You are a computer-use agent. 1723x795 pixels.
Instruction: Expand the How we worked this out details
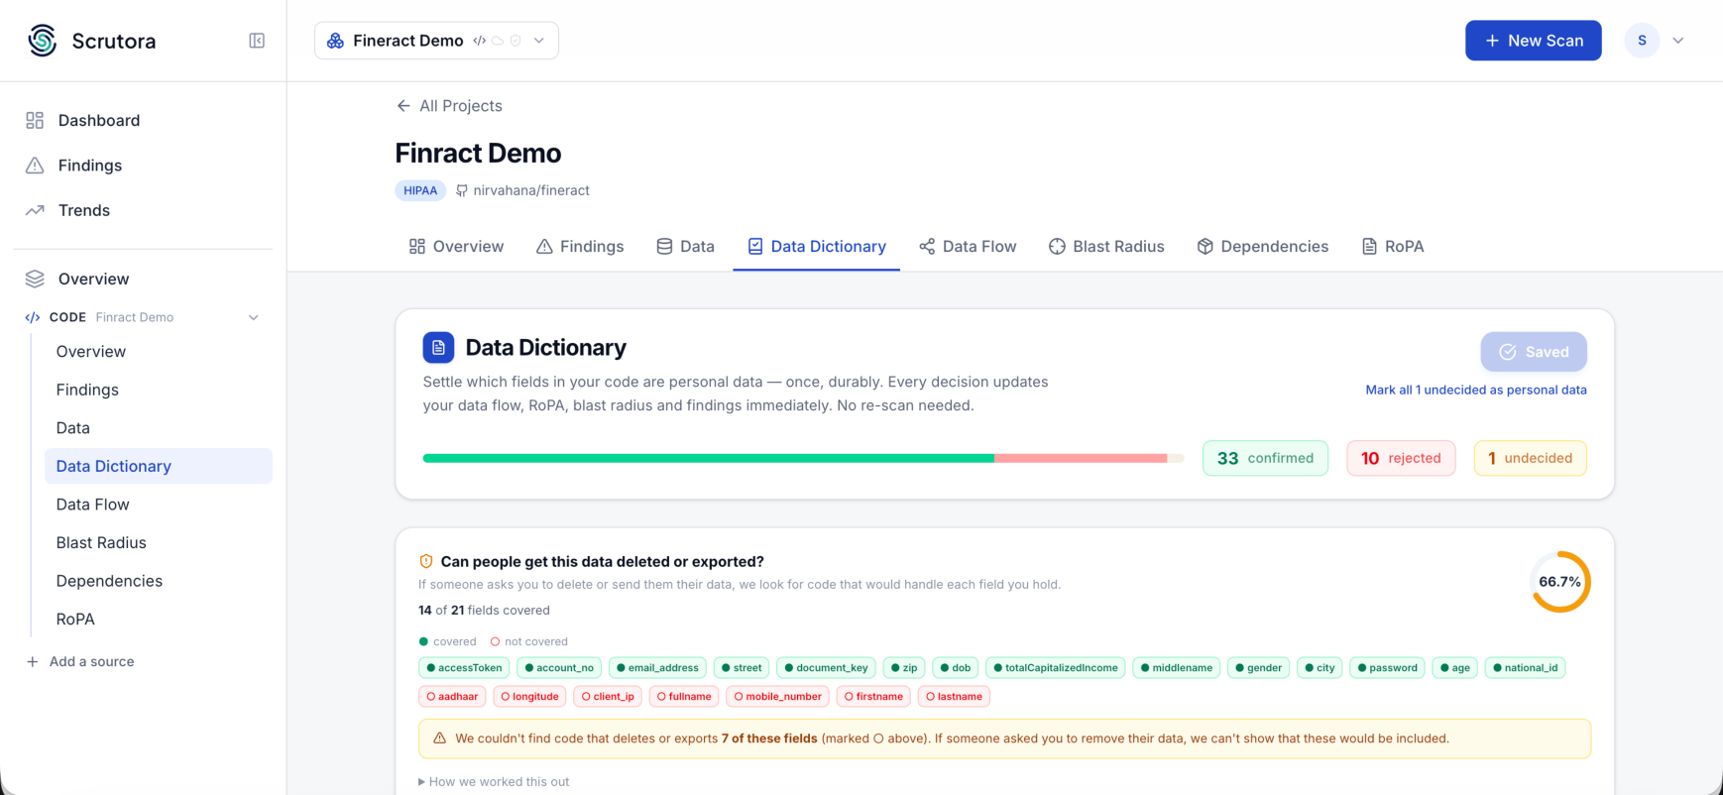tap(494, 781)
